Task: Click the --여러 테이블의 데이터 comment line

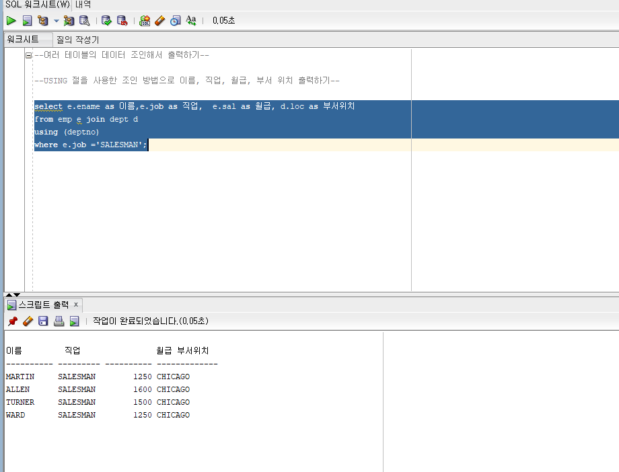Action: [x=122, y=55]
